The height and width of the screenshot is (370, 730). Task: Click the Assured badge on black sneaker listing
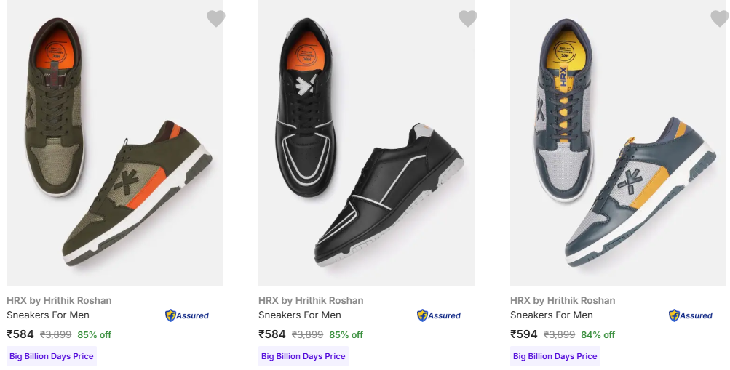point(439,315)
